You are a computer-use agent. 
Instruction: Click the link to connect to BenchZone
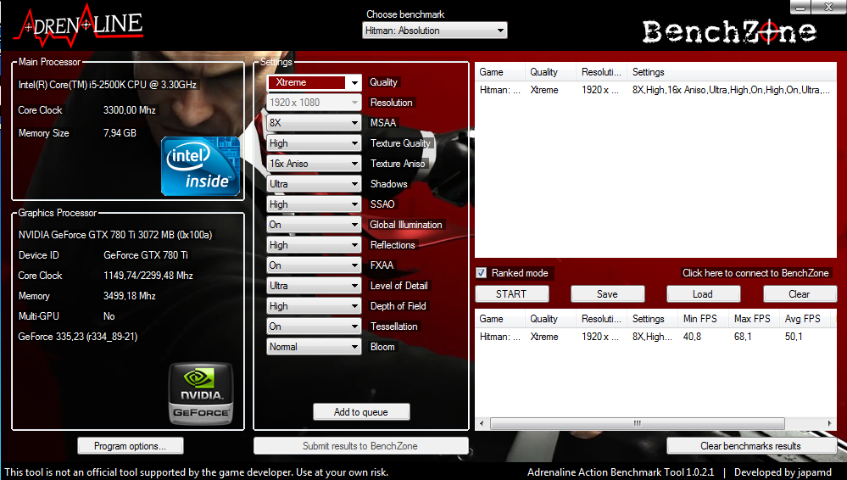tap(755, 273)
